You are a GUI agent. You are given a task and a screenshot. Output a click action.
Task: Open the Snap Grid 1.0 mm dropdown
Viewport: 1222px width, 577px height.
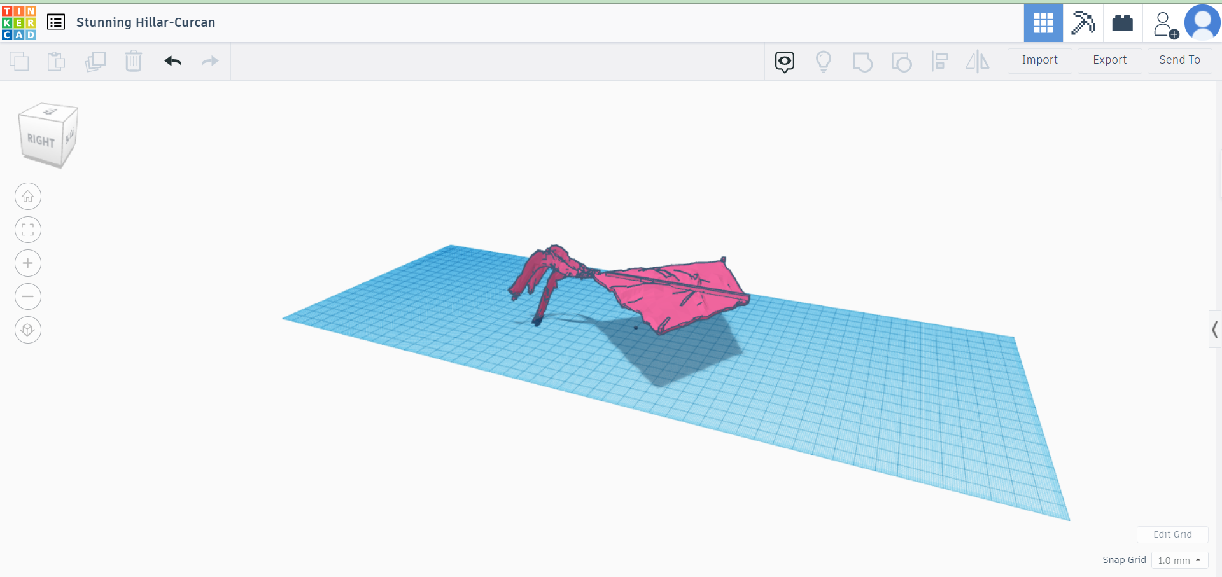[x=1179, y=560]
